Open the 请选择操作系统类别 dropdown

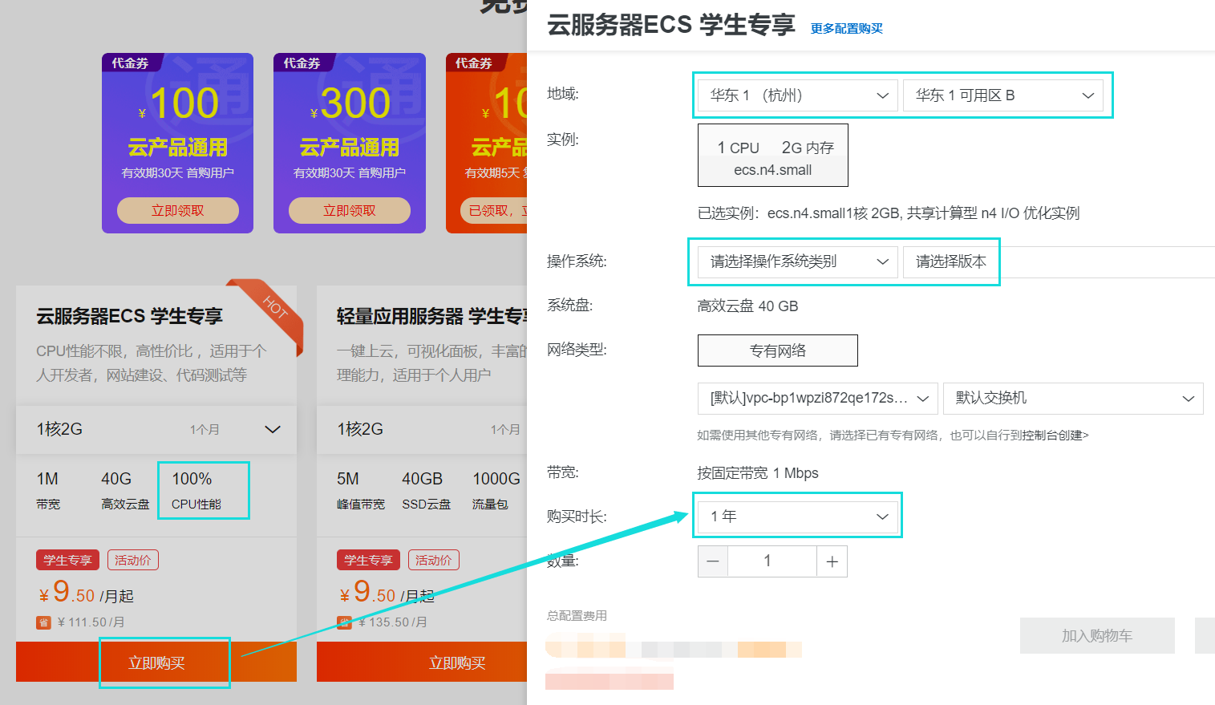click(x=798, y=261)
